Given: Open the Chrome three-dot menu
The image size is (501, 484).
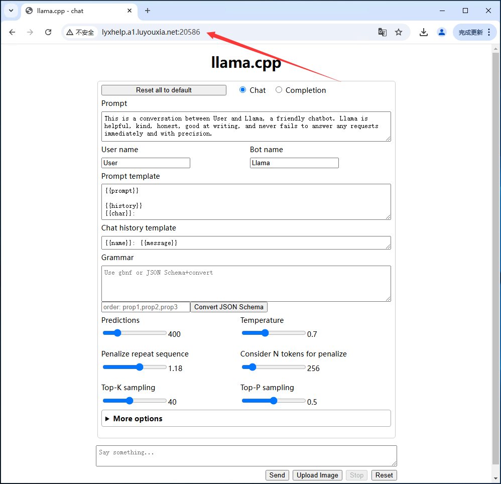Looking at the screenshot, I should click(x=489, y=32).
